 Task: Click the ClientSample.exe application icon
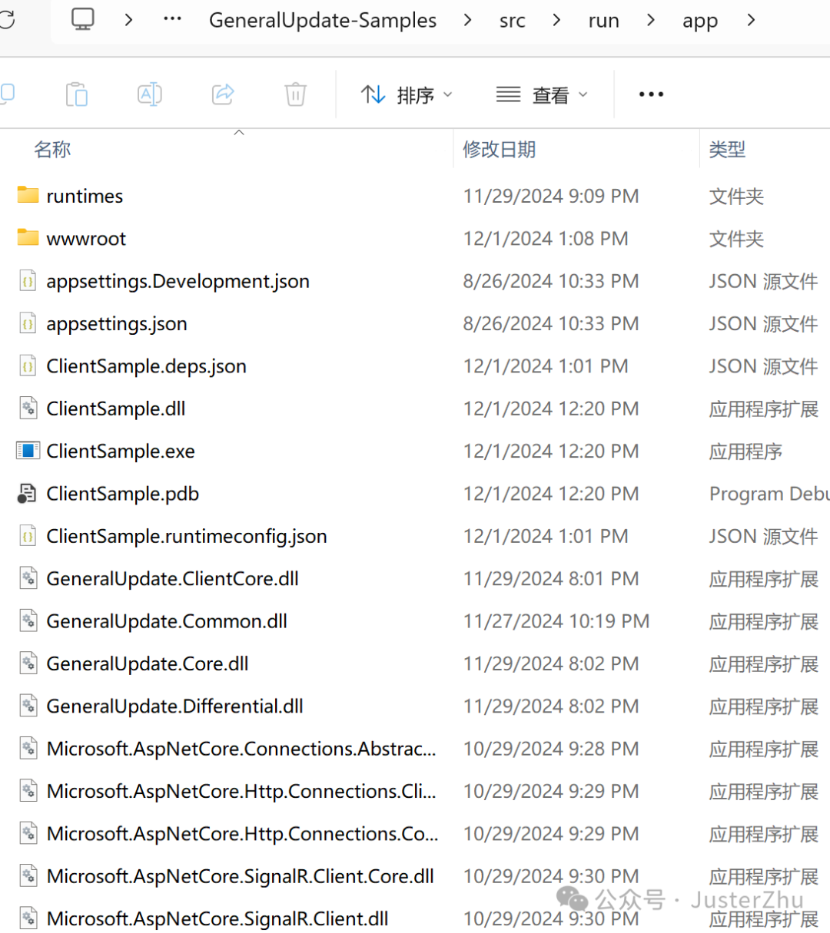click(x=28, y=451)
